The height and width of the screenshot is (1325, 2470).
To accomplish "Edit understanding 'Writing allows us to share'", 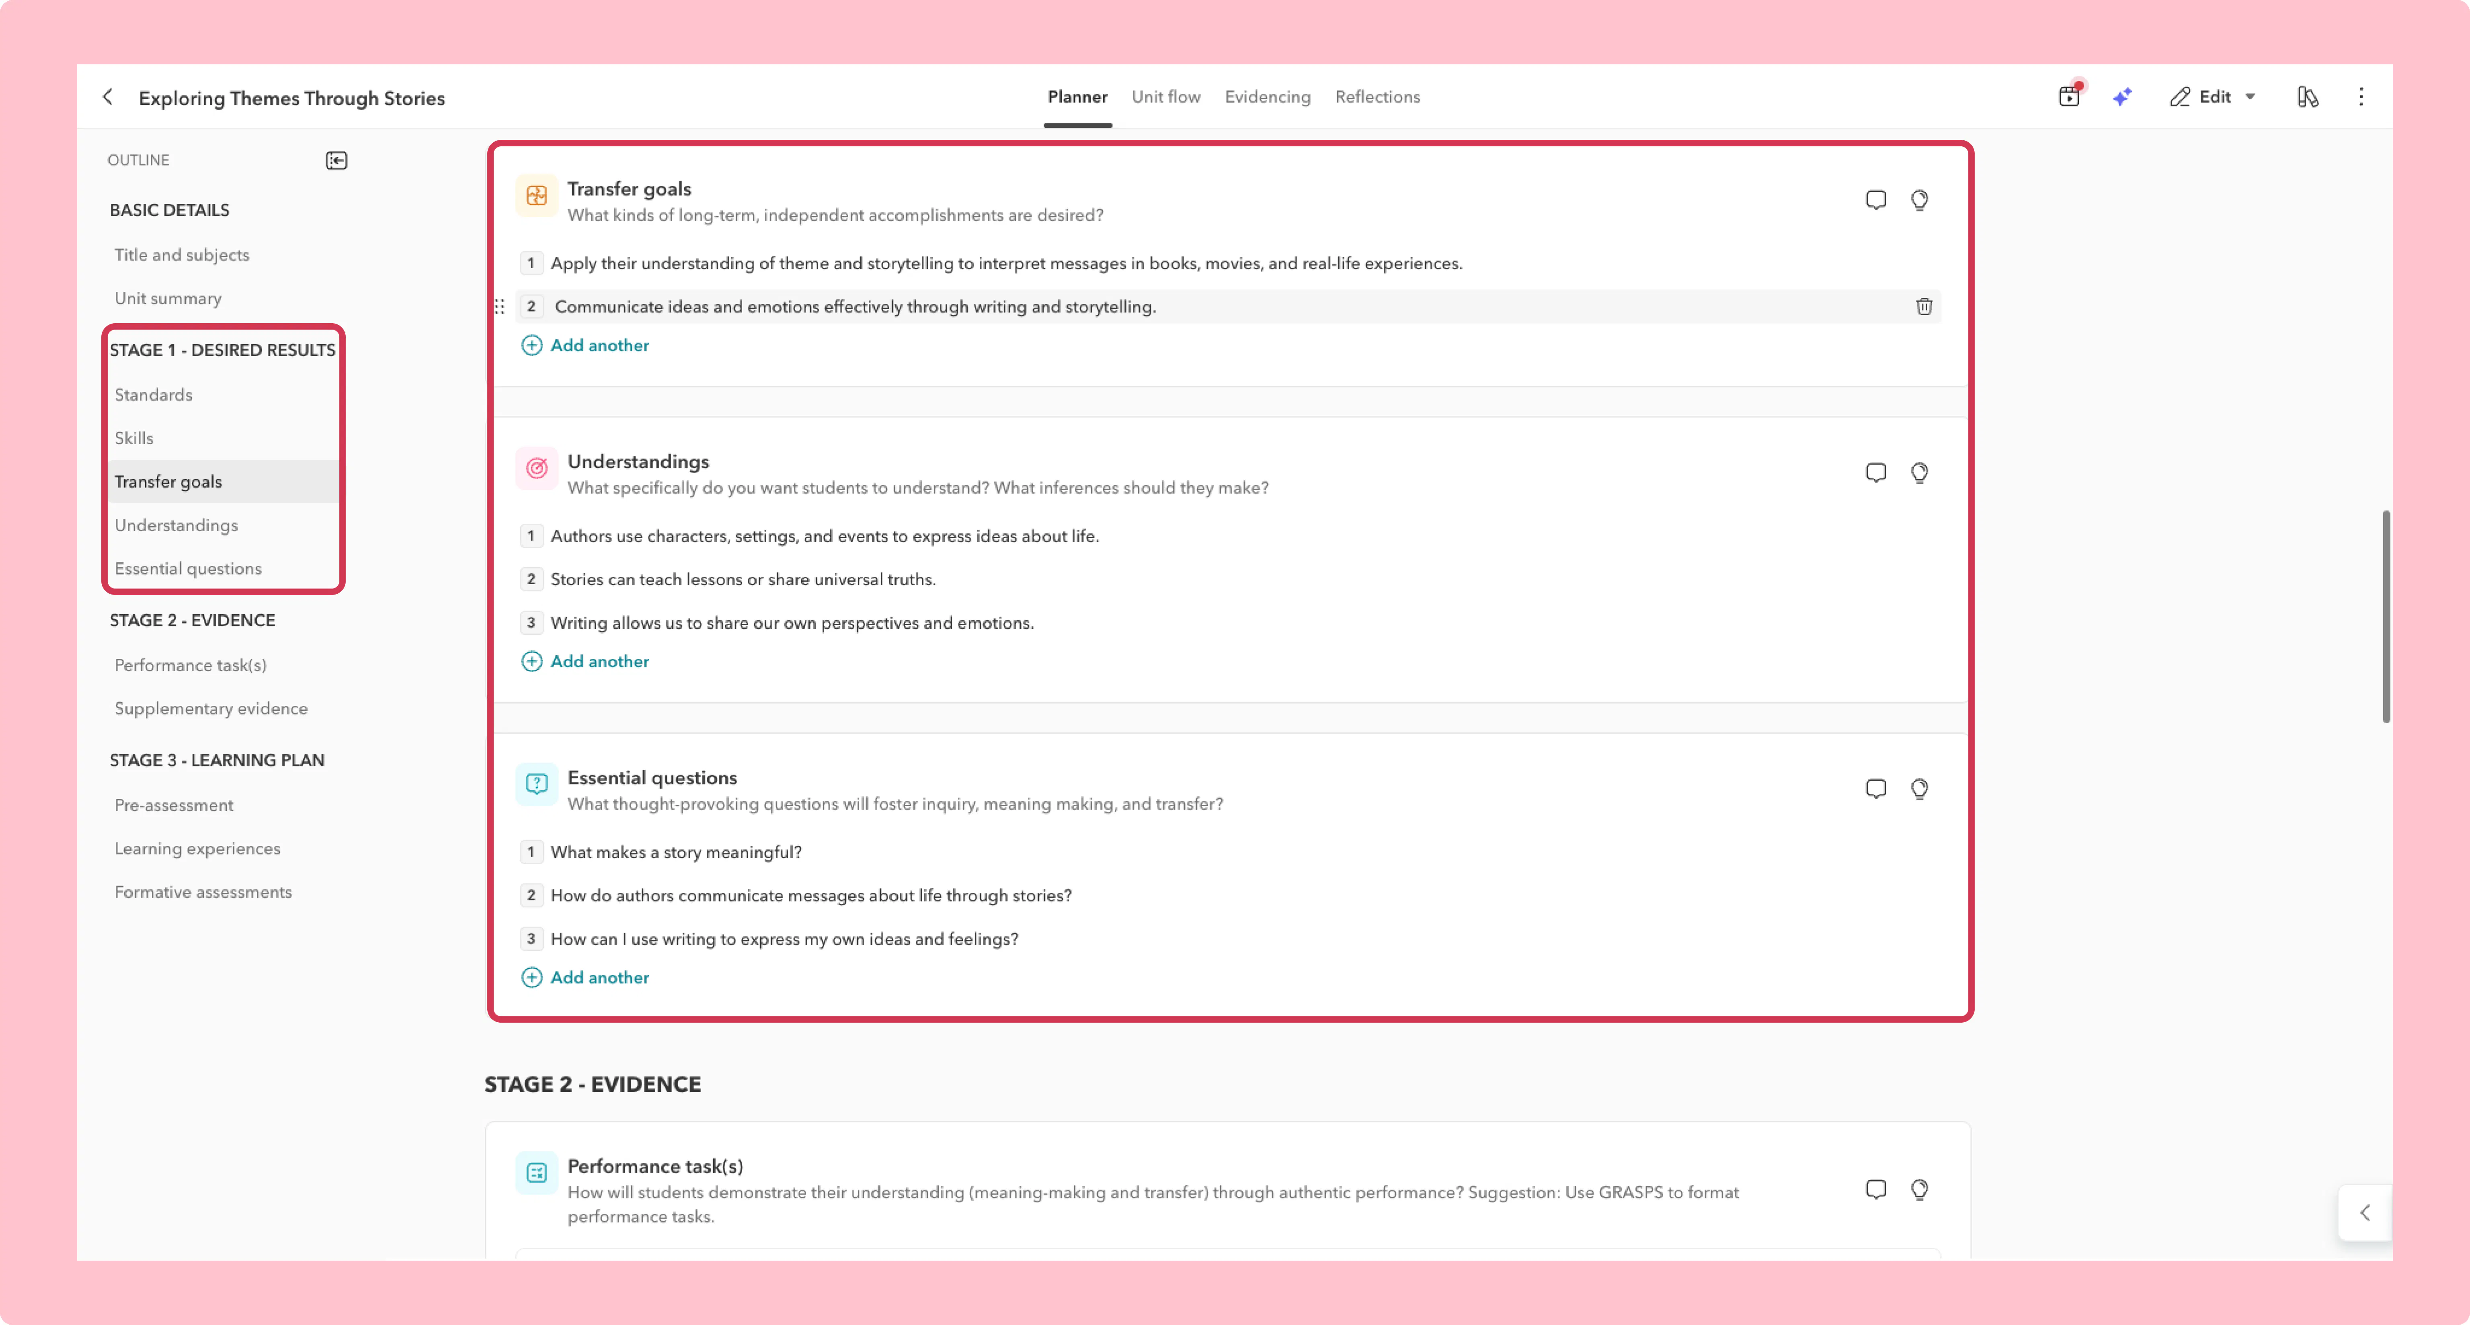I will point(792,623).
